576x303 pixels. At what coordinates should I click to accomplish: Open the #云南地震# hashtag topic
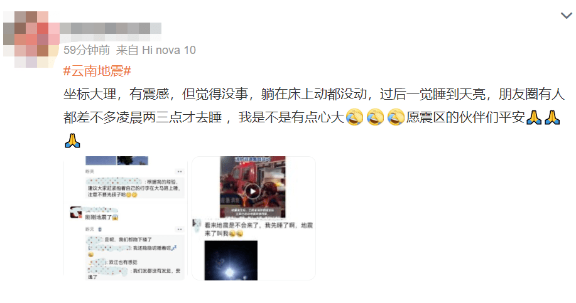click(x=97, y=71)
